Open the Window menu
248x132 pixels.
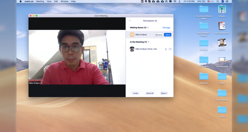pos(64,1)
